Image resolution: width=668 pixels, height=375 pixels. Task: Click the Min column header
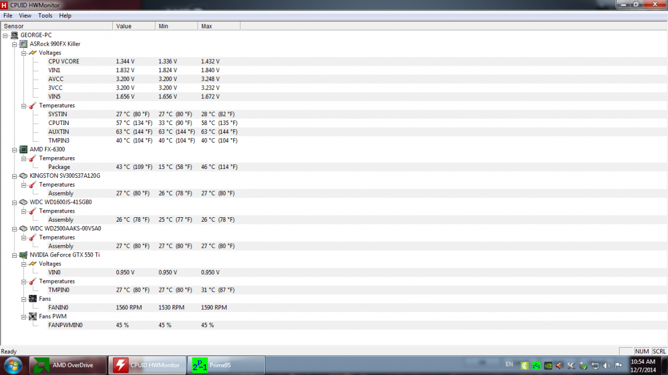pyautogui.click(x=176, y=26)
